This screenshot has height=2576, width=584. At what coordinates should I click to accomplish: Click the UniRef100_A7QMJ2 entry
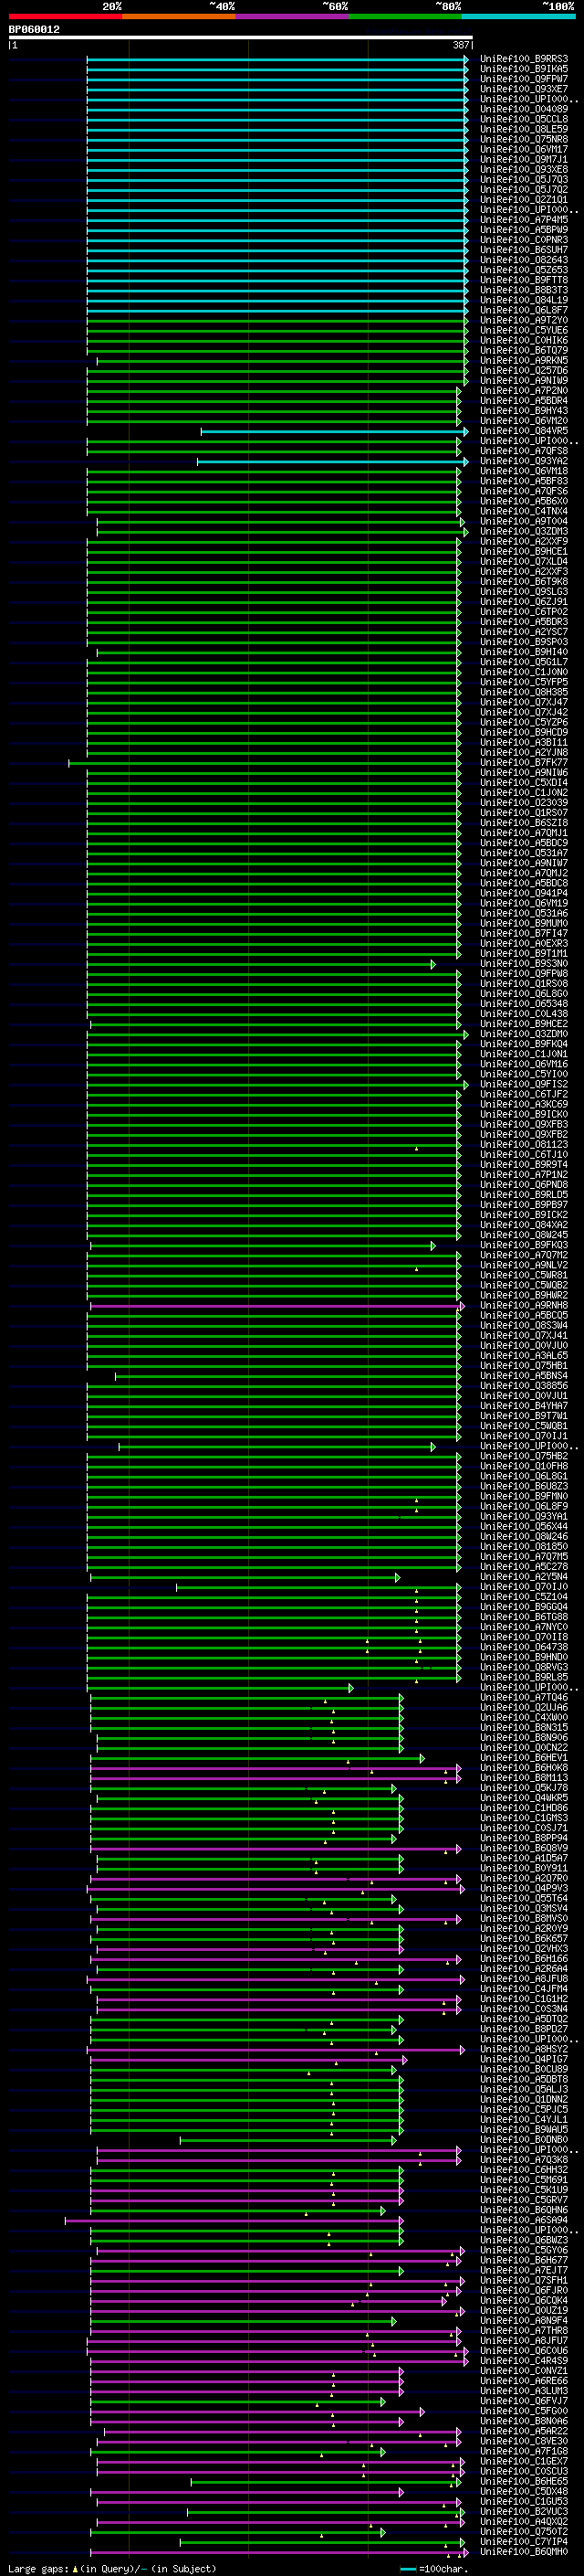coord(524,873)
